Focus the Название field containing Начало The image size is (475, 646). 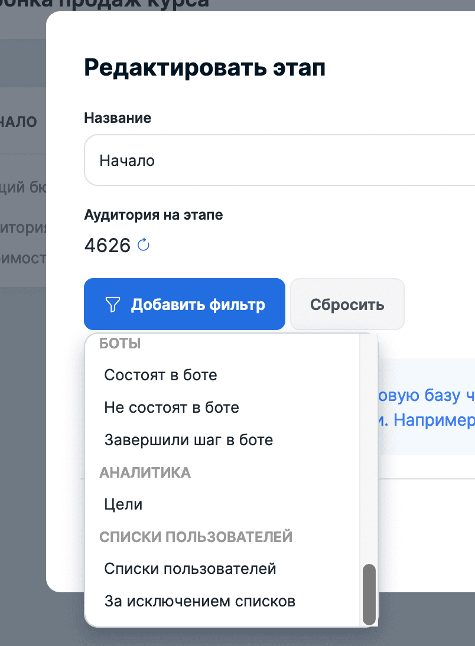278,160
